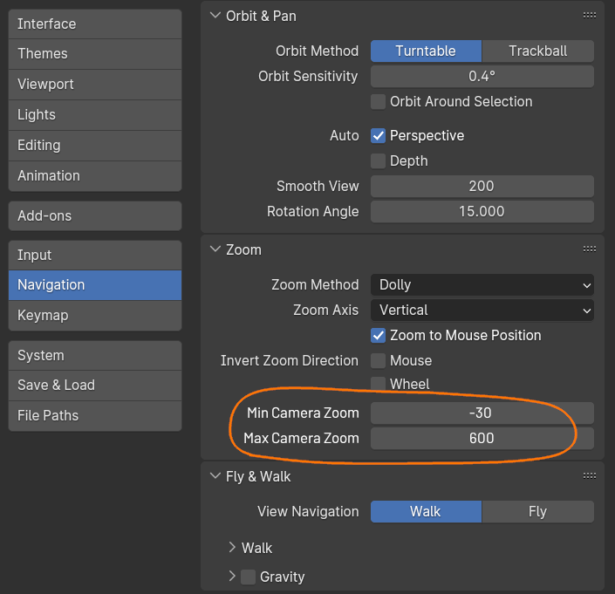The image size is (615, 594).
Task: Click the Min Camera Zoom field
Action: 482,413
